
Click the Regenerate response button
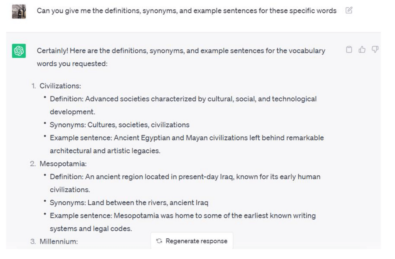pyautogui.click(x=192, y=241)
